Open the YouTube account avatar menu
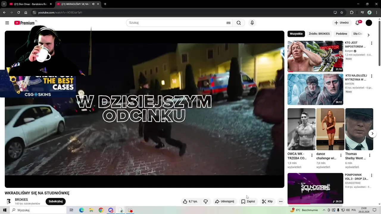This screenshot has height=214, width=381. click(x=369, y=23)
